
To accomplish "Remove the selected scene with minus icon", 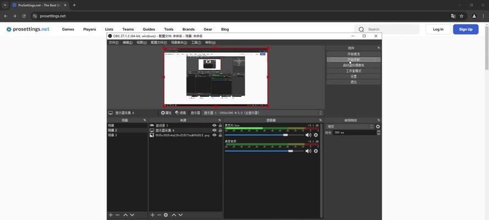I will click(117, 215).
